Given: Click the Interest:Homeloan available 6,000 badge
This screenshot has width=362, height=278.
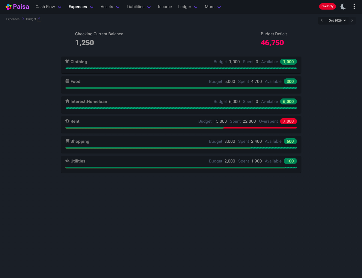Looking at the screenshot, I should click(289, 101).
